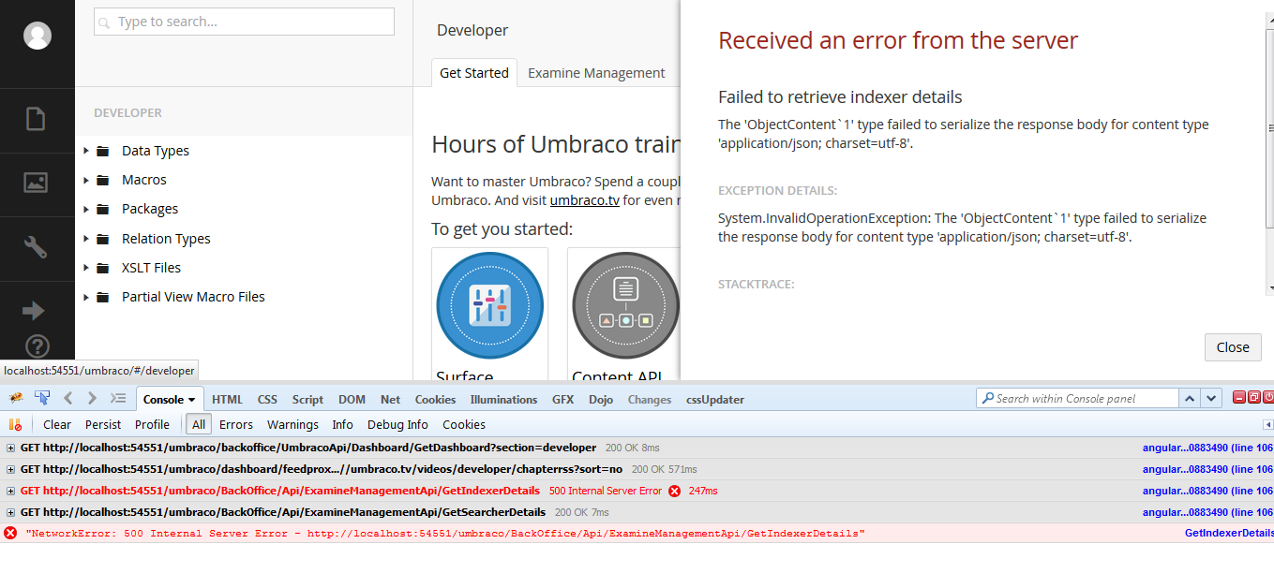Toggle Break on All Errors icon
1274x588 pixels.
15,424
